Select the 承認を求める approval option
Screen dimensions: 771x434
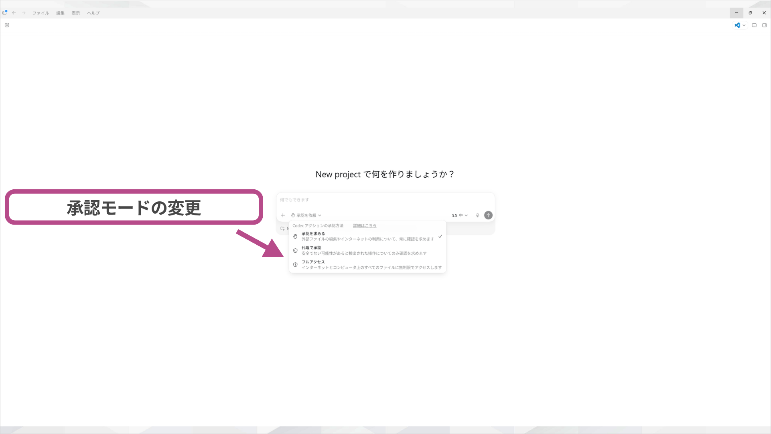click(x=367, y=236)
